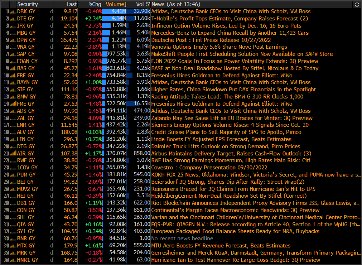The image size is (362, 265).
Task: Select the SHL GY ticker
Action: click(26, 217)
